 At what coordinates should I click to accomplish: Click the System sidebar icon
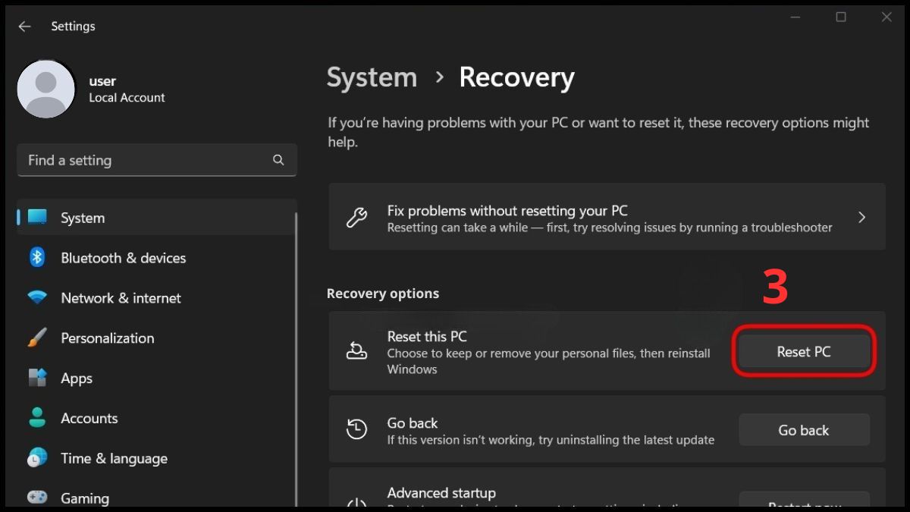[38, 218]
